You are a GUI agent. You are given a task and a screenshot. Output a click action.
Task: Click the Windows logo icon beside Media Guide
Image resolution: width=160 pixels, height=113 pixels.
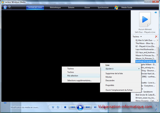pyautogui.click(x=116, y=8)
